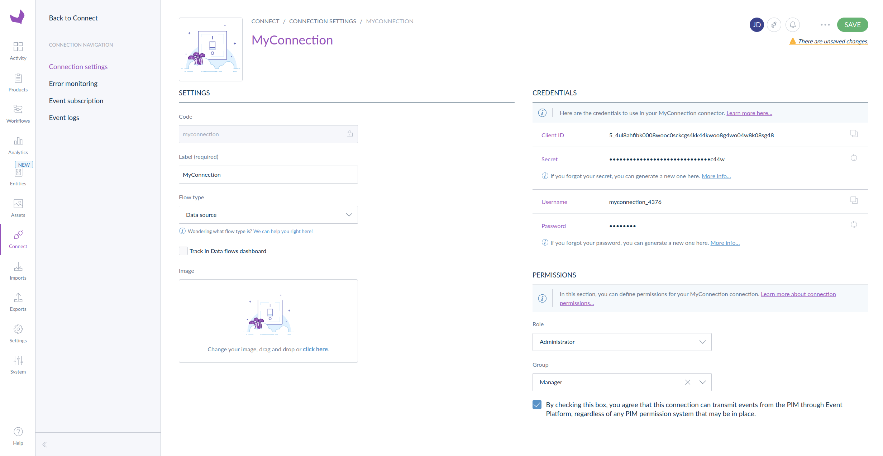Open the Group dropdown showing Manager

[702, 382]
